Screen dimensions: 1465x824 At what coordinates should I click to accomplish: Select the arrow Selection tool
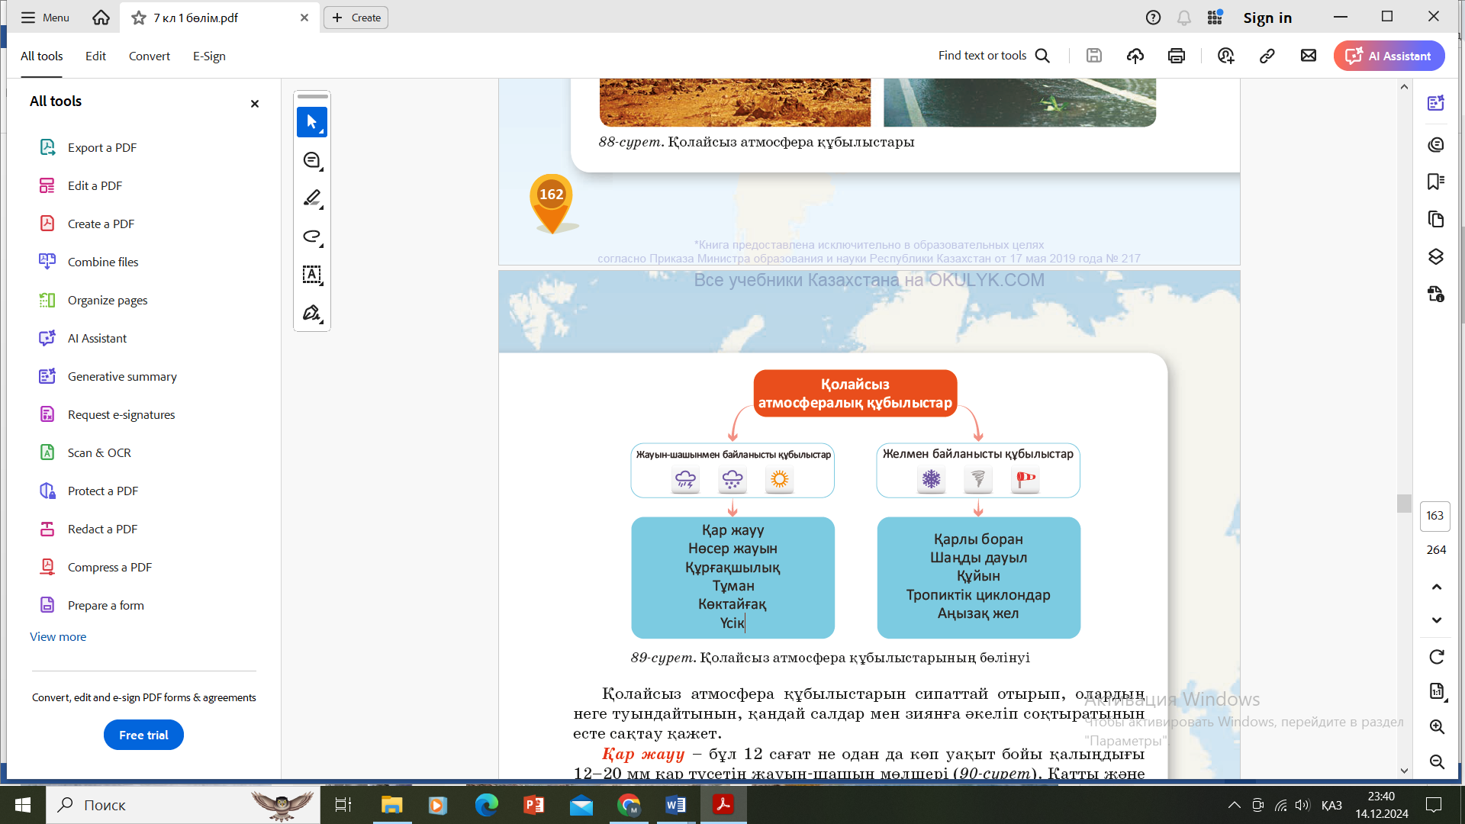[311, 122]
